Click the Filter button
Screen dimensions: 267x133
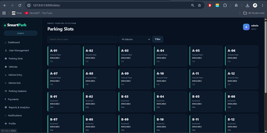[x=158, y=39]
